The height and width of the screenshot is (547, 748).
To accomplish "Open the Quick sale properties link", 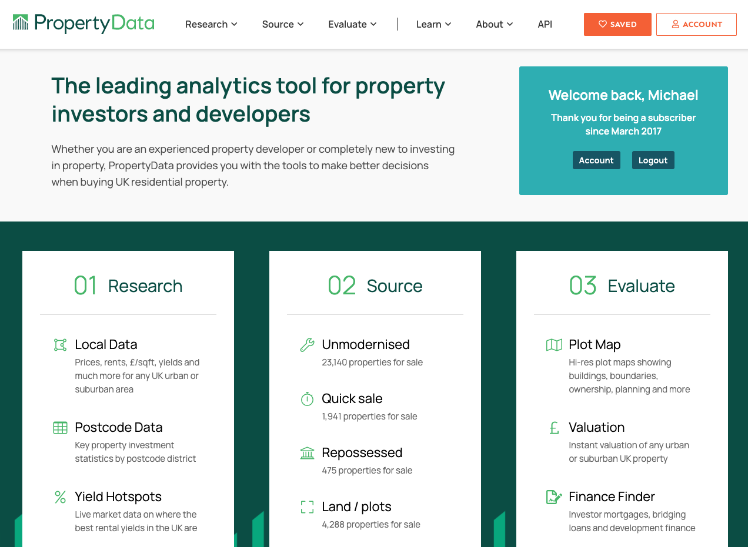I will pos(352,398).
